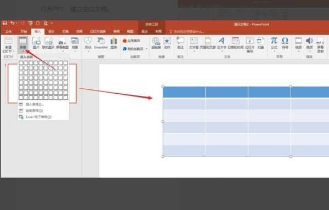
Task: Select bottom-right cell in table grid picker
Action: [x=66, y=98]
